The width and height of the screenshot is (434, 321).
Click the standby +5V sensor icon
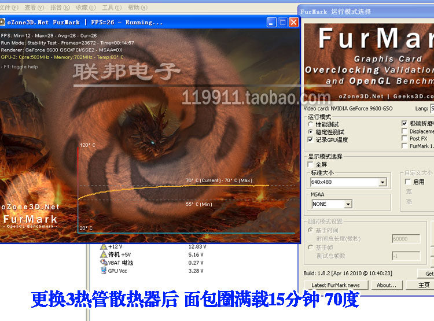104,254
